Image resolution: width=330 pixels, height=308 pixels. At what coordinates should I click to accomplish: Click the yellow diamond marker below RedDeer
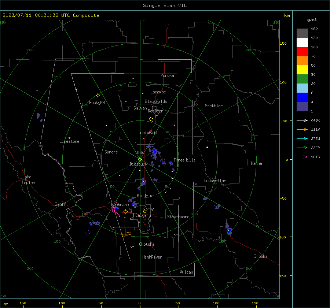(151, 119)
